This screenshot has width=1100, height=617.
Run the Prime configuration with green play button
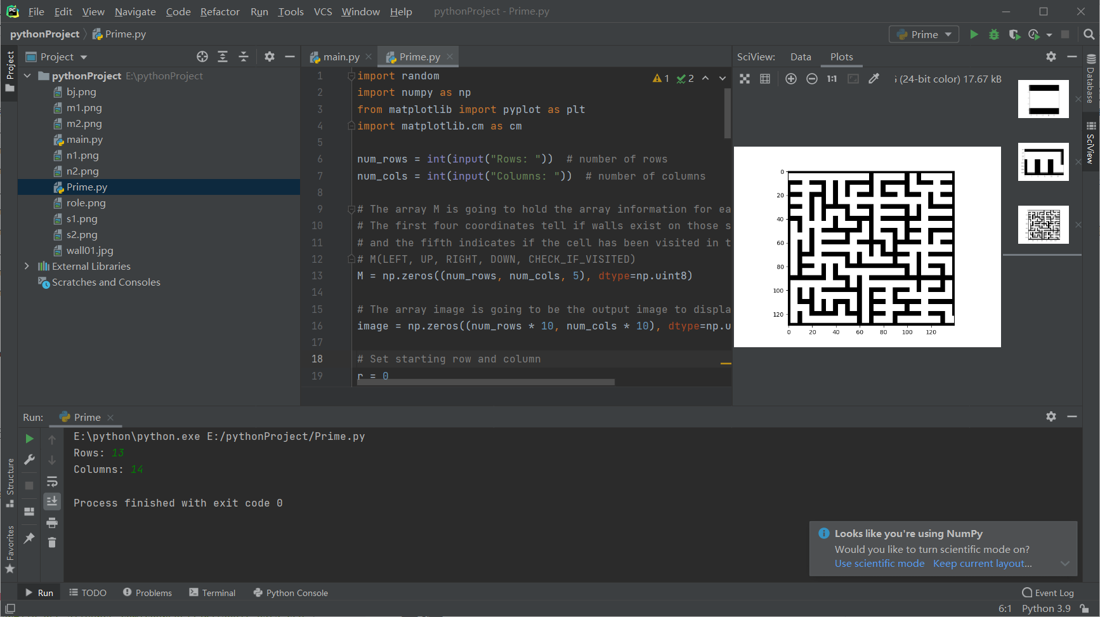(x=974, y=34)
